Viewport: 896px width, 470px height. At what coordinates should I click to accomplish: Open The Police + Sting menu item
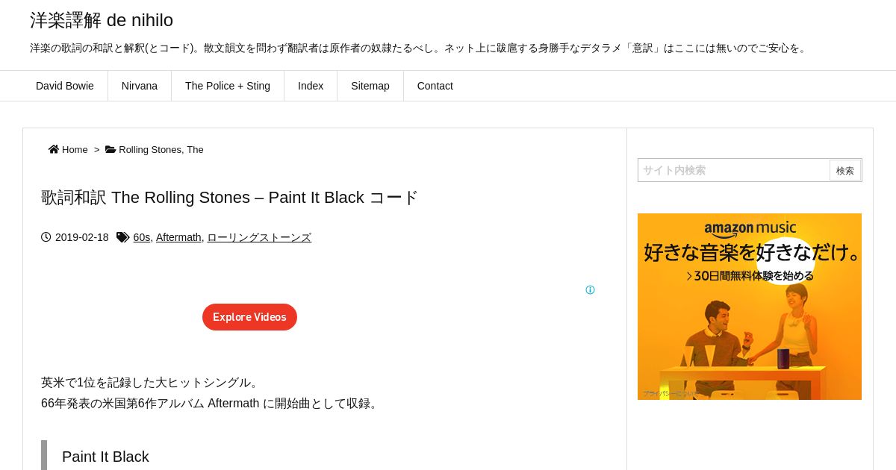click(228, 86)
